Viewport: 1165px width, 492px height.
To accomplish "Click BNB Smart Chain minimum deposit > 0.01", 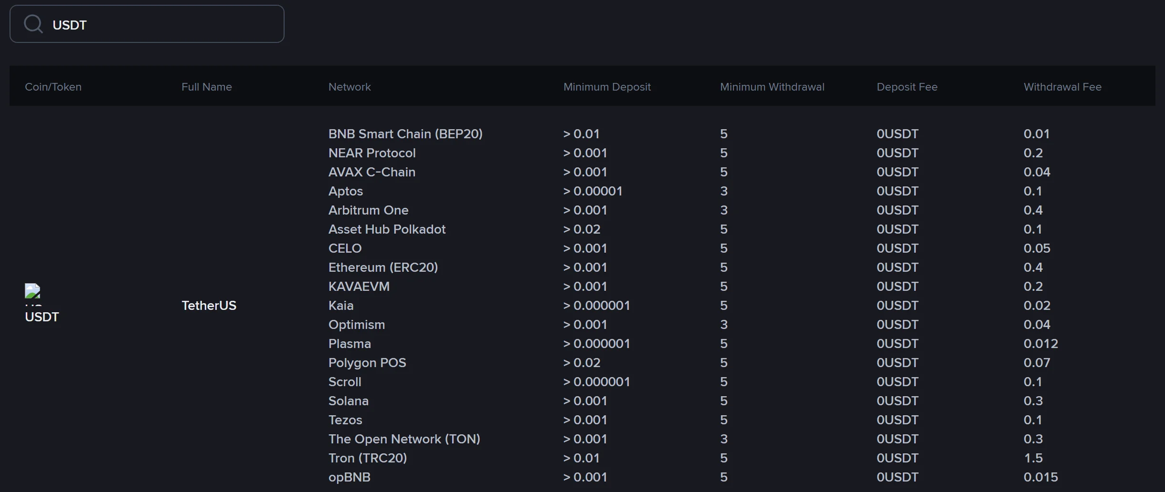I will pyautogui.click(x=582, y=134).
